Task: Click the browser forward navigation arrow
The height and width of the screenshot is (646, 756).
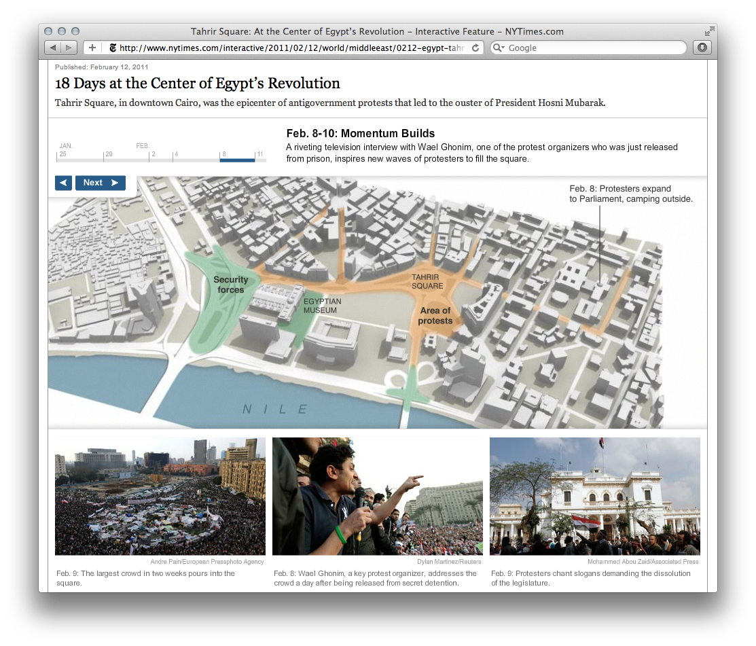Action: point(67,47)
